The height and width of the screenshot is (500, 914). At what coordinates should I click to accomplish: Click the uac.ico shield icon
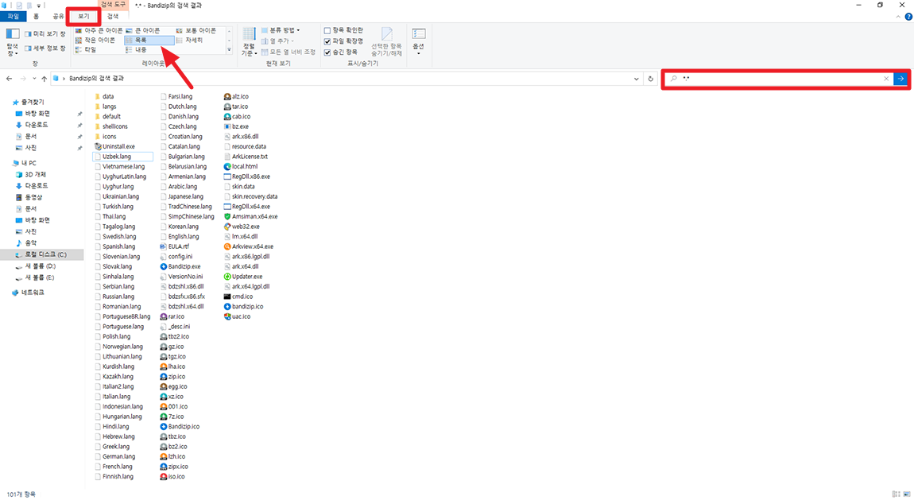pyautogui.click(x=227, y=316)
